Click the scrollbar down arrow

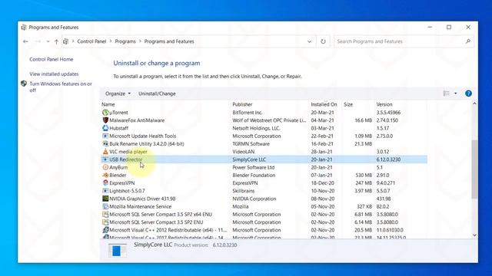pos(474,235)
